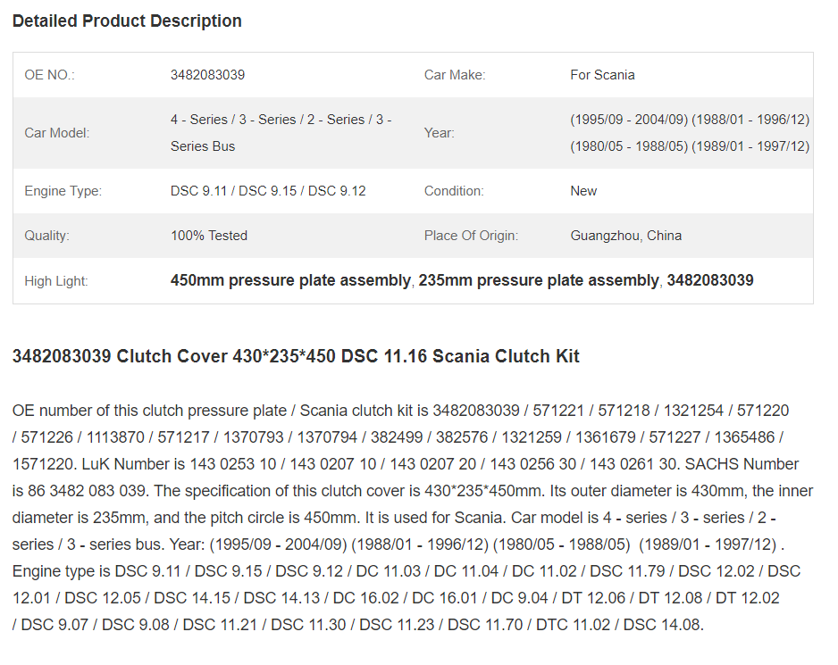
Task: Click 'is 86 3482 083 039' paragraph text
Action: 80,490
